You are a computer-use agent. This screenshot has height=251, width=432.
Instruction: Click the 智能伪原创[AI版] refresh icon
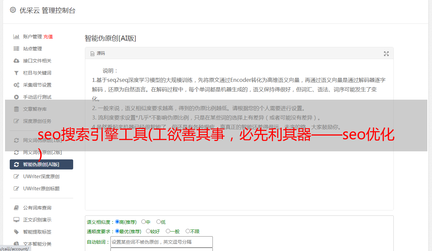[16, 164]
